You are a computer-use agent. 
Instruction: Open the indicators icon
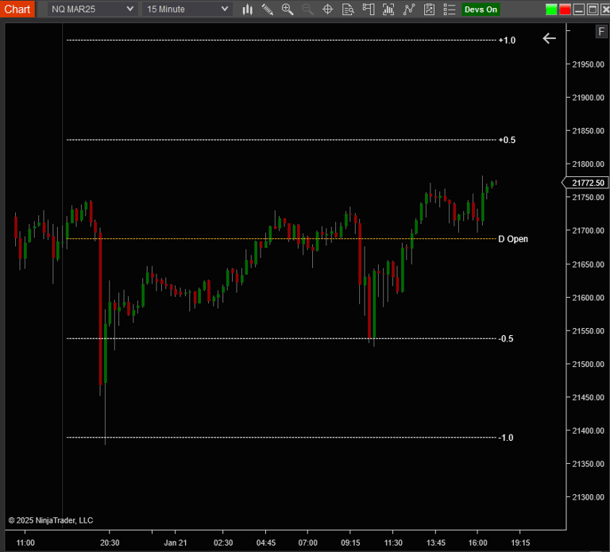coord(388,10)
